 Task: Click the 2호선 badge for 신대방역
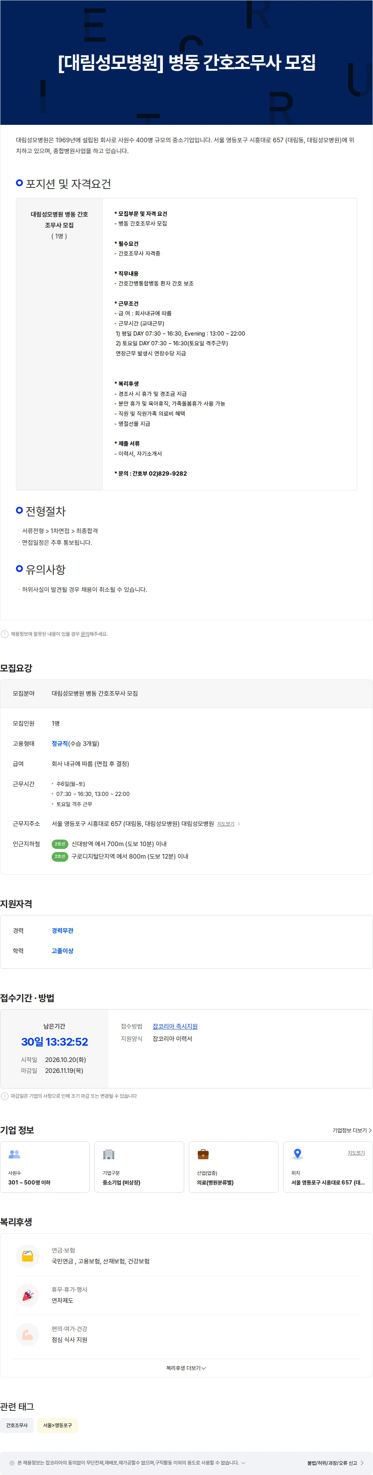pos(59,844)
